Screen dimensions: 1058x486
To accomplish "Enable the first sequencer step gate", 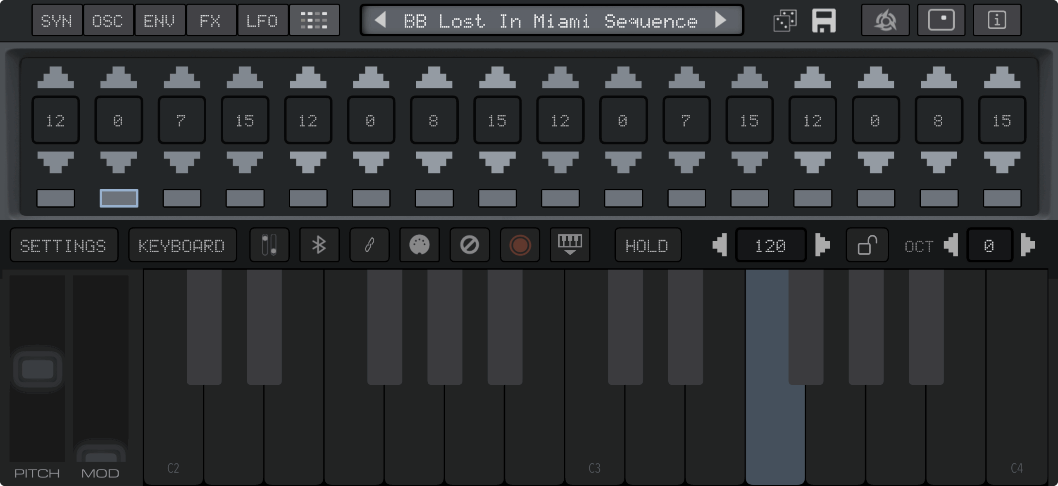I will click(56, 198).
